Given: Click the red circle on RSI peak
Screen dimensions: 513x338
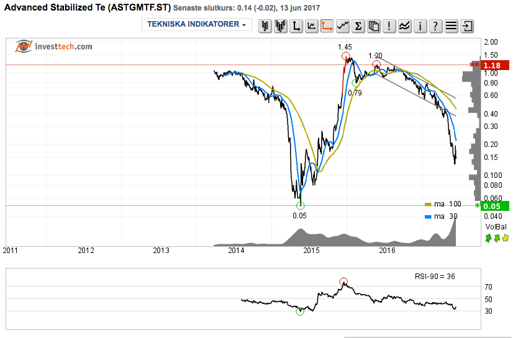Looking at the screenshot, I should 343,282.
